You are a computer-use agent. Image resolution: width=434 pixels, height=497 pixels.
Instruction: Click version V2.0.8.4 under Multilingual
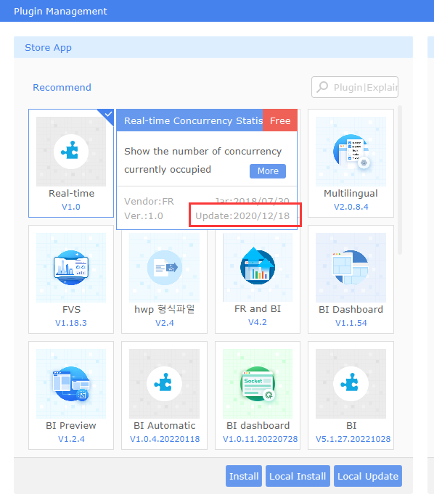coord(351,207)
